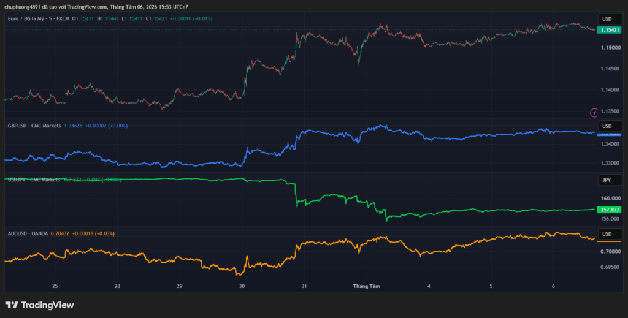The image size is (628, 318).
Task: Click the open value 'O1.15411'
Action: 83,18
